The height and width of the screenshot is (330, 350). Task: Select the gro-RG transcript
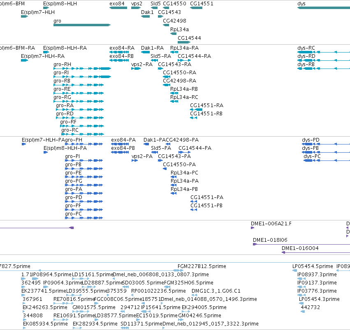pos(79,101)
